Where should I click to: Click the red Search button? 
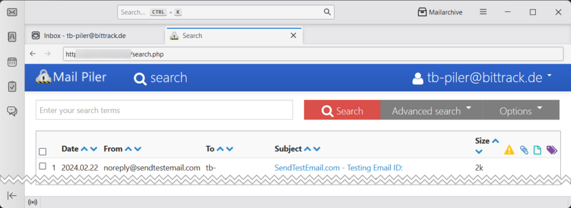pos(342,110)
